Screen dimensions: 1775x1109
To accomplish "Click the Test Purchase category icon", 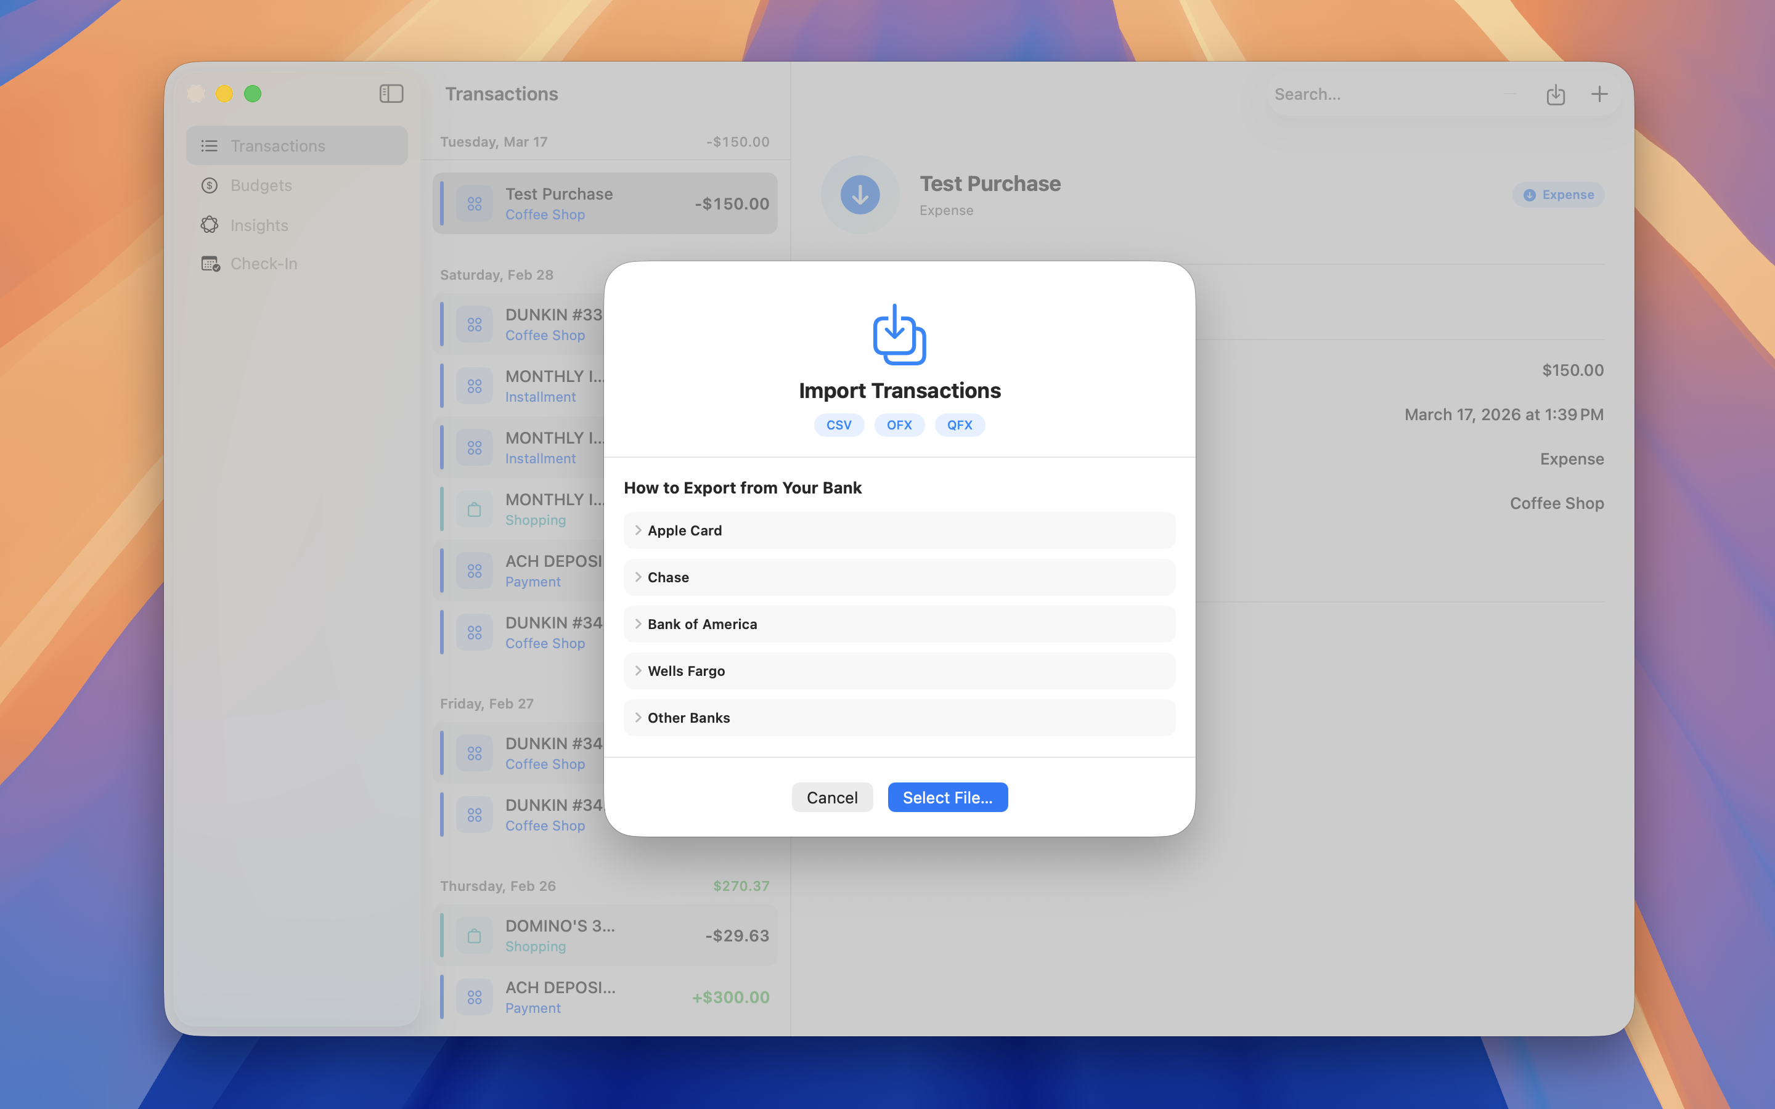I will point(475,204).
